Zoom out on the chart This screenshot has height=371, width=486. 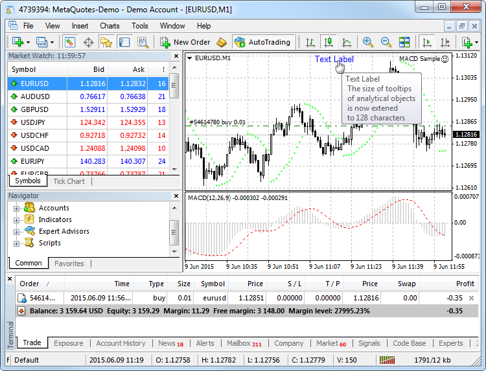click(386, 42)
